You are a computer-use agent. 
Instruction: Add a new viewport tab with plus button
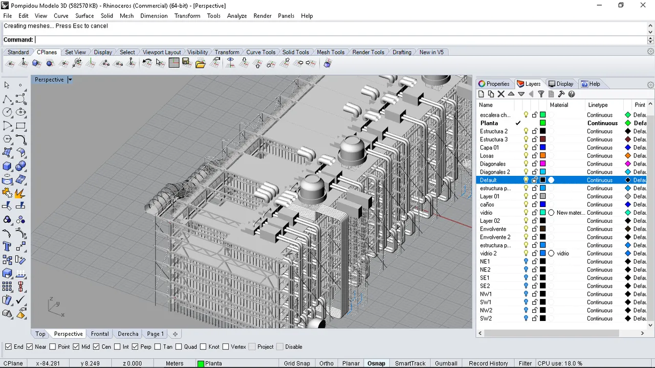[x=175, y=334]
